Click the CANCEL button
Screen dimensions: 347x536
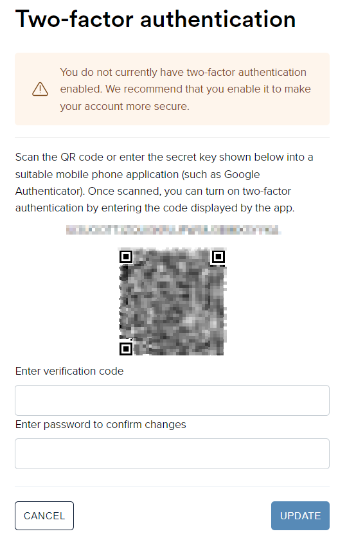click(x=44, y=515)
